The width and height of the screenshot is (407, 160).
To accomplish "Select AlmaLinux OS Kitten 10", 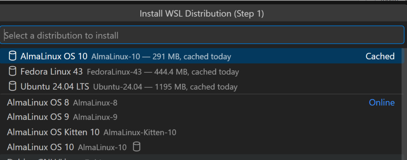I will point(53,132).
